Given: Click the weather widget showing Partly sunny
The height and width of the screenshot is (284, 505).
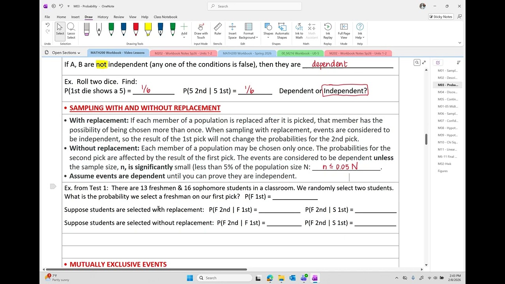Looking at the screenshot, I should 58,278.
